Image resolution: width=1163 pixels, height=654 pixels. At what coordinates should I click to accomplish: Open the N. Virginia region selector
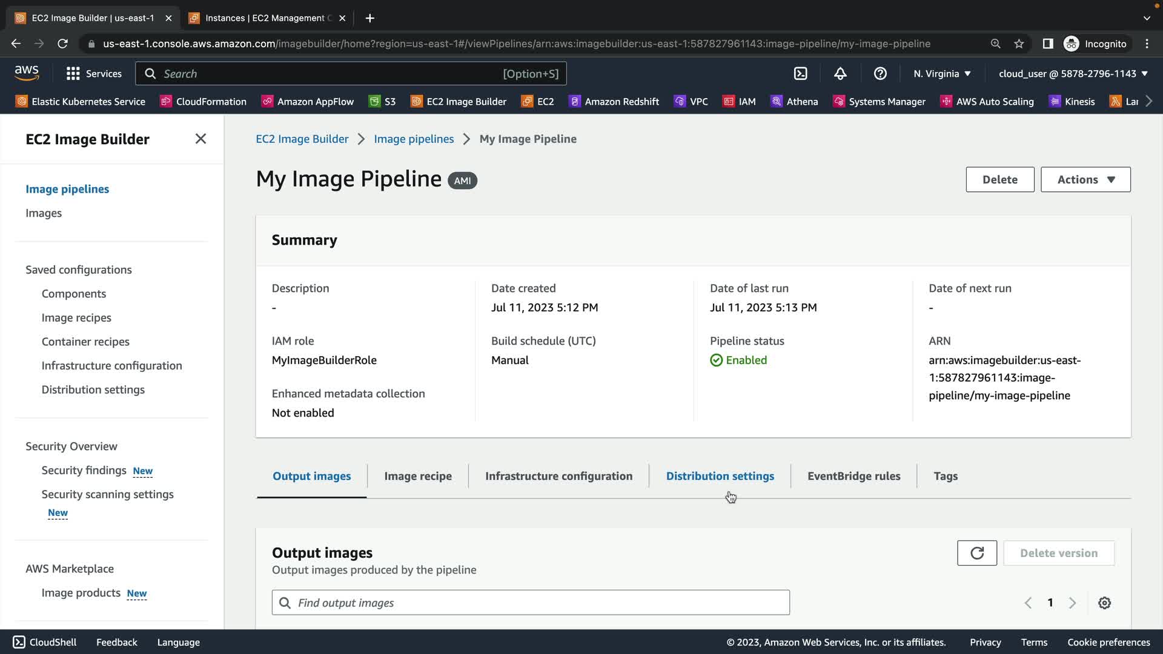pyautogui.click(x=942, y=73)
